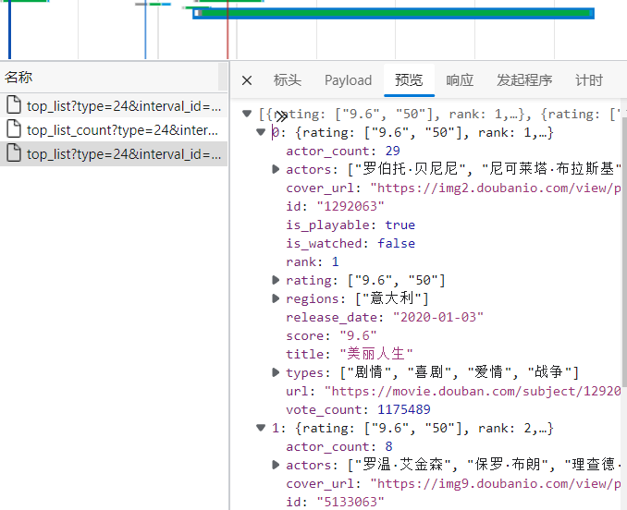This screenshot has width=627, height=510.
Task: Click the red load event line in timeline
Action: (227, 30)
